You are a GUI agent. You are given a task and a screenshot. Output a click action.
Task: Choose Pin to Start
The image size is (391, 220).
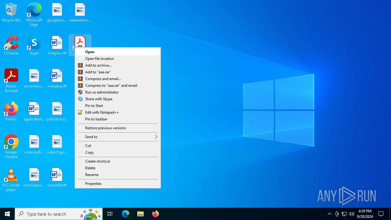[x=118, y=106]
